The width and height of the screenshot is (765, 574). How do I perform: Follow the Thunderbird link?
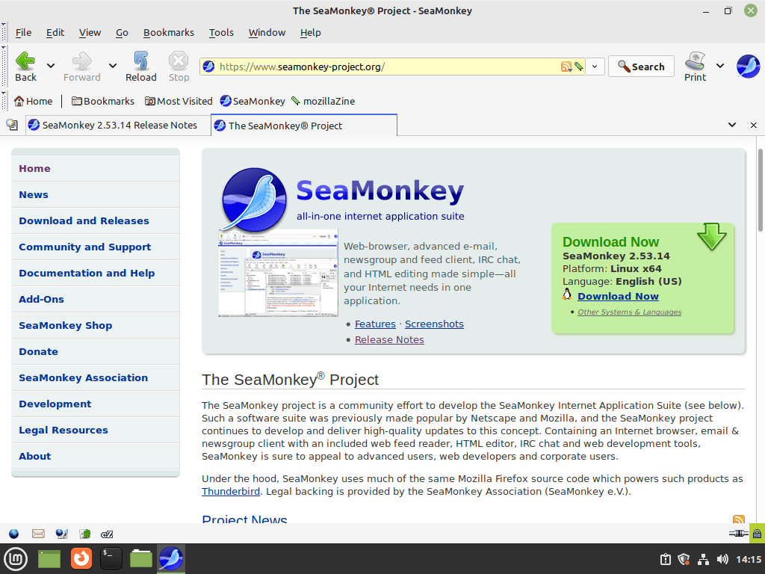[231, 492]
